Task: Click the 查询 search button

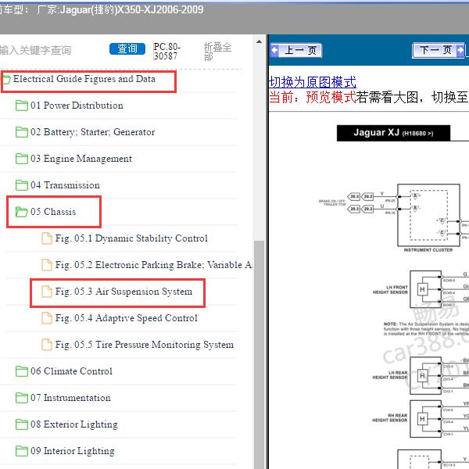Action: 127,49
